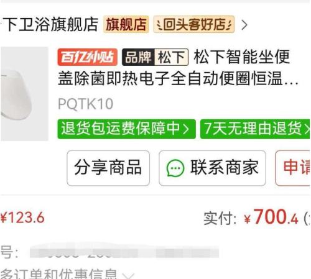Open the 卫浴旗舰店 store name
This screenshot has height=279, width=311.
pyautogui.click(x=50, y=24)
